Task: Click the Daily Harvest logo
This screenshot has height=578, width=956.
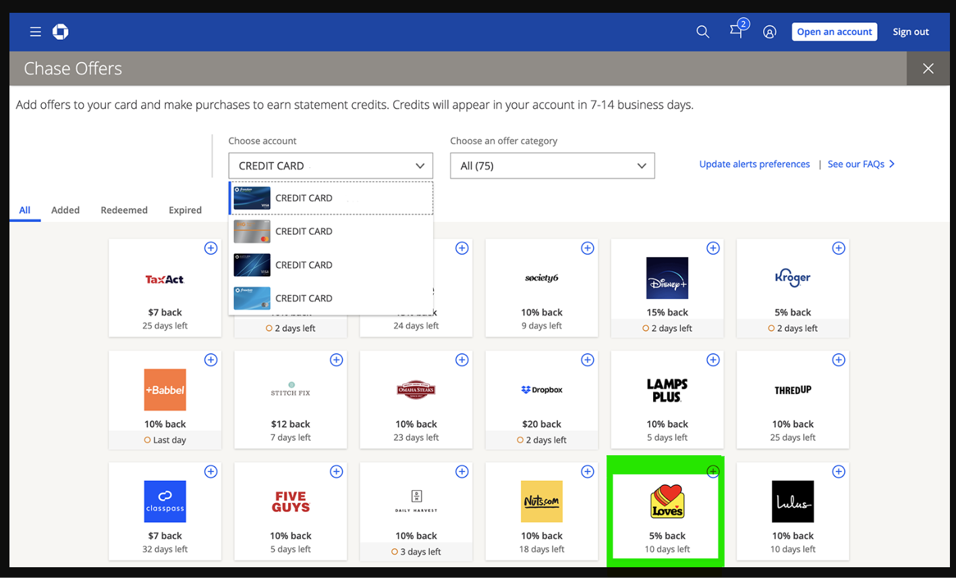Action: point(416,502)
